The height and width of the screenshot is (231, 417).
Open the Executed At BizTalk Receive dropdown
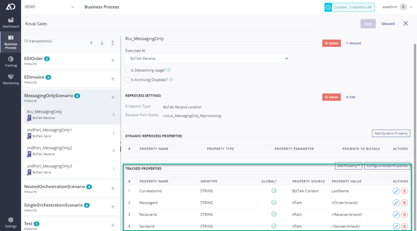point(206,58)
